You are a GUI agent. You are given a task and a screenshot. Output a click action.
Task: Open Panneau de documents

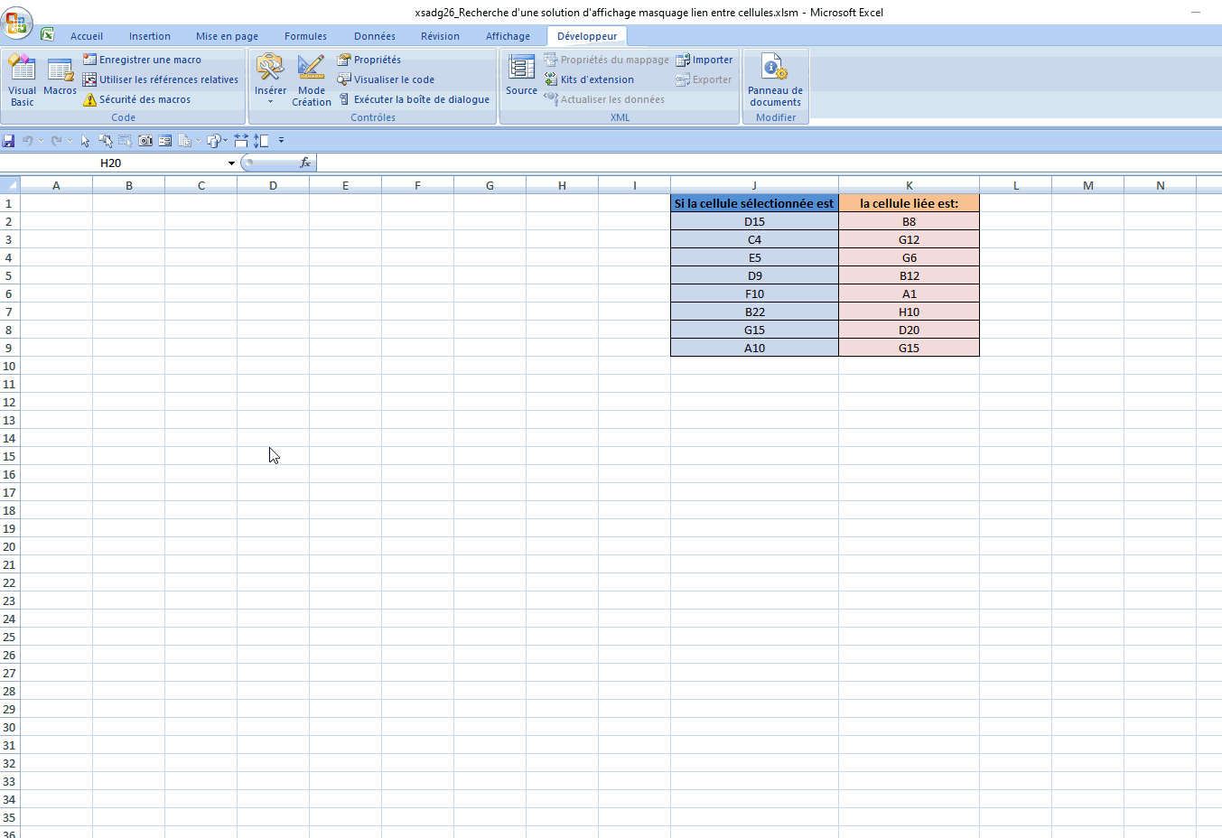[x=775, y=79]
